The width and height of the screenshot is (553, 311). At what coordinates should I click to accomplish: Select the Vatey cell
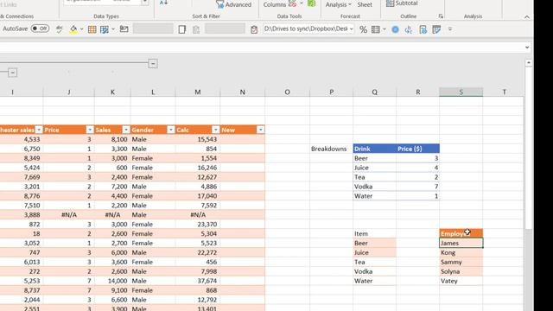tap(461, 281)
